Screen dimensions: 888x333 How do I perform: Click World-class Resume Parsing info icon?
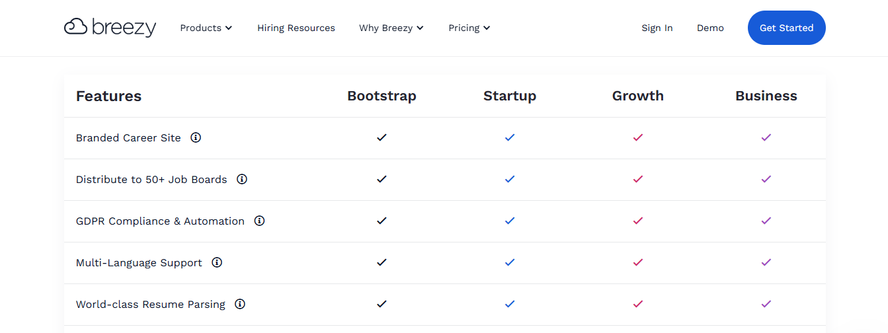[x=240, y=304]
